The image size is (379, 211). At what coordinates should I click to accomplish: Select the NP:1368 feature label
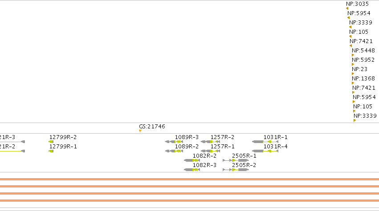coord(363,79)
